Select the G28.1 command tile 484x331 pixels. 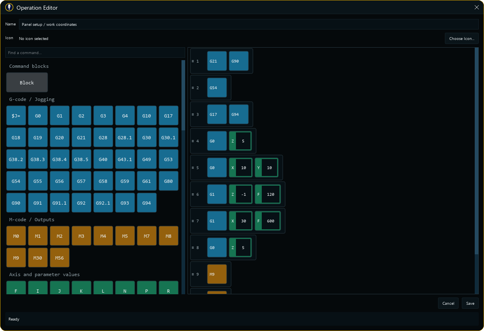tap(125, 138)
